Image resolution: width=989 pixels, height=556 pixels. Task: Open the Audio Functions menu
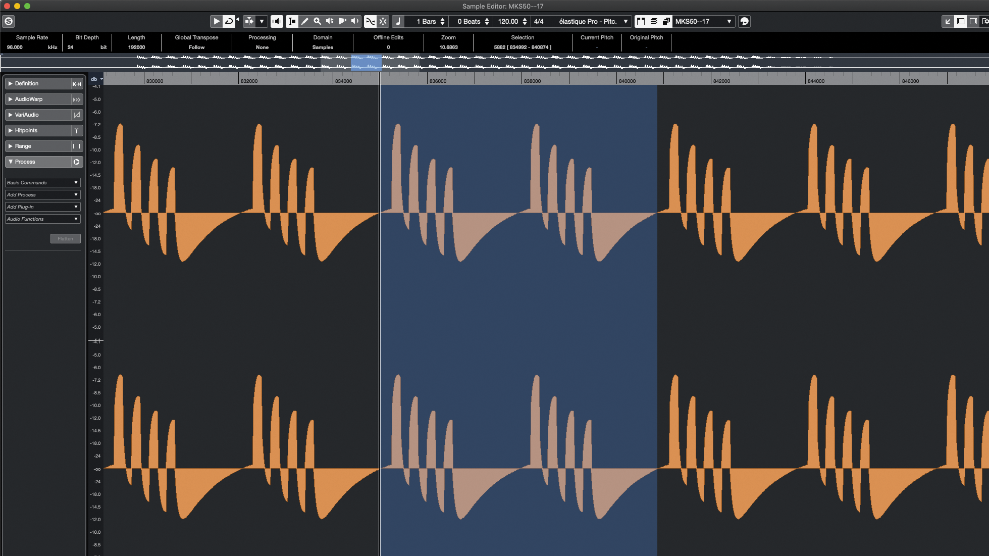click(42, 219)
